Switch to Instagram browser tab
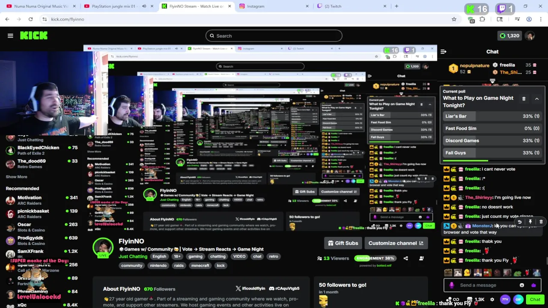This screenshot has height=308, width=548. click(274, 6)
